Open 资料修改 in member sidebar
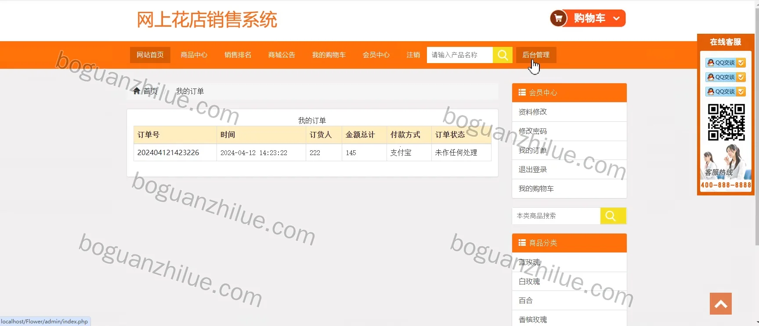Viewport: 759px width, 326px height. [x=569, y=112]
